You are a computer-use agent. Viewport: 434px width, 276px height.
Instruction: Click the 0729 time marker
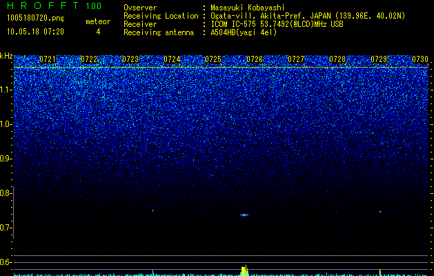[379, 59]
